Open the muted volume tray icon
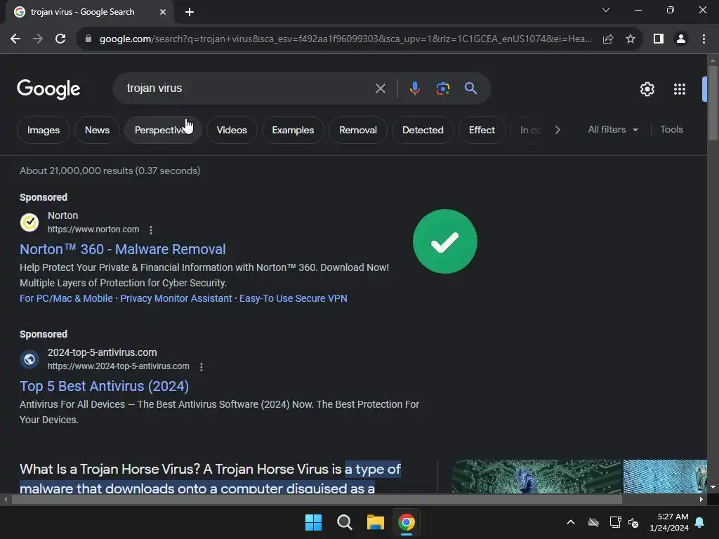 634,522
